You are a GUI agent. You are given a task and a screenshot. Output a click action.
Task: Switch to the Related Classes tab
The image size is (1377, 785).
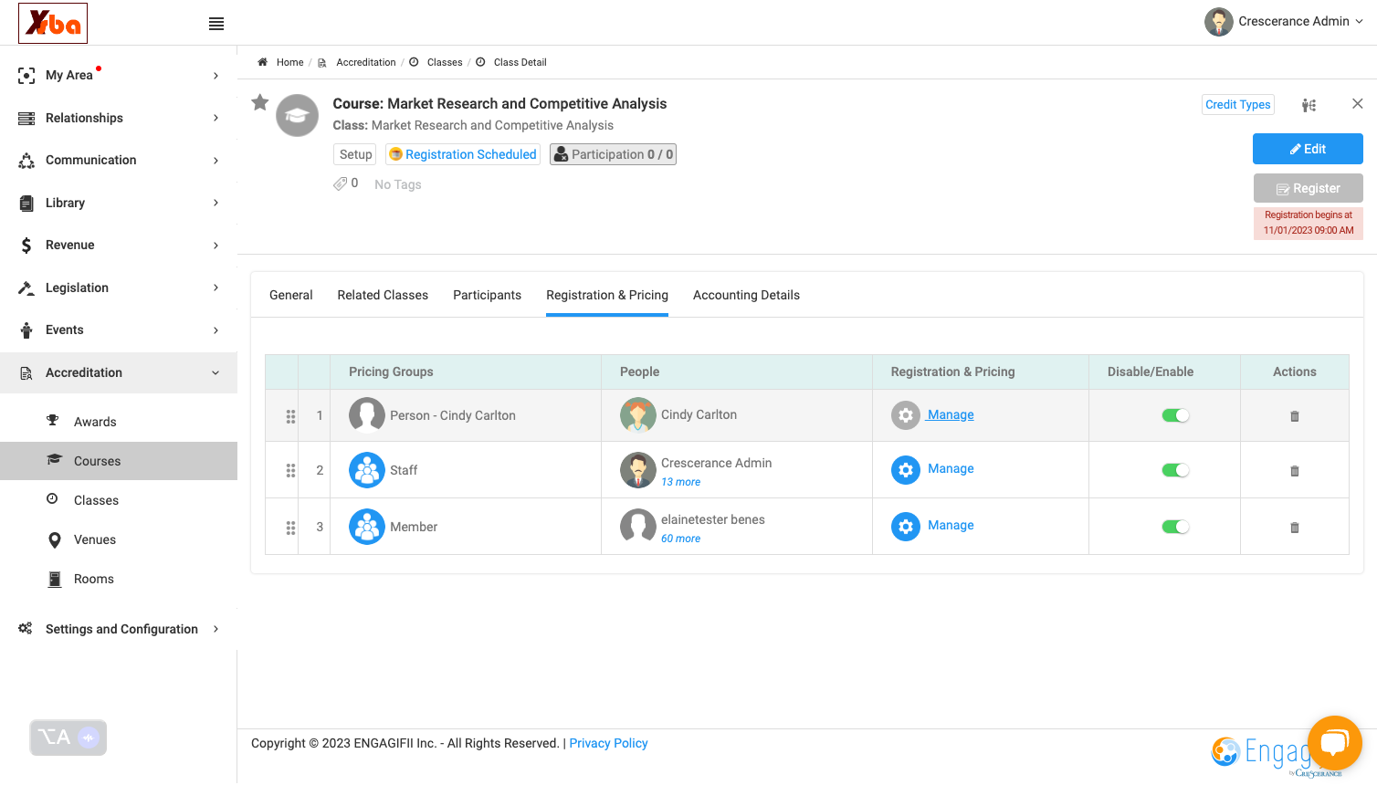click(383, 295)
